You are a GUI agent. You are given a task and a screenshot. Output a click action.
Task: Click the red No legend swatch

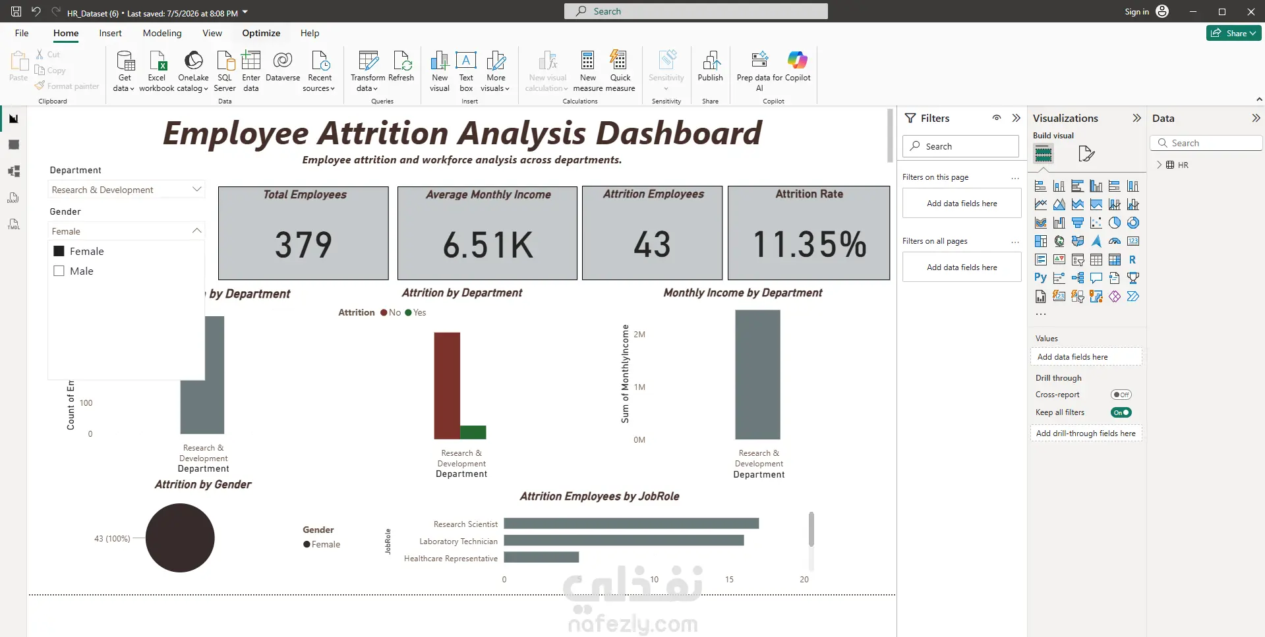pos(384,312)
